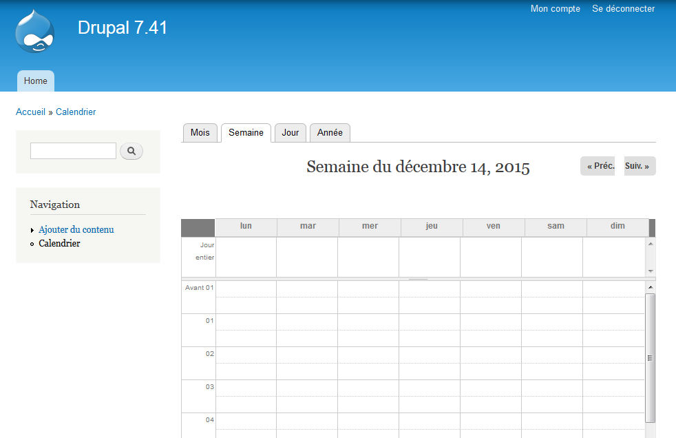Click the Drupal drop logo
Viewport: 676px width, 438px height.
[35, 32]
